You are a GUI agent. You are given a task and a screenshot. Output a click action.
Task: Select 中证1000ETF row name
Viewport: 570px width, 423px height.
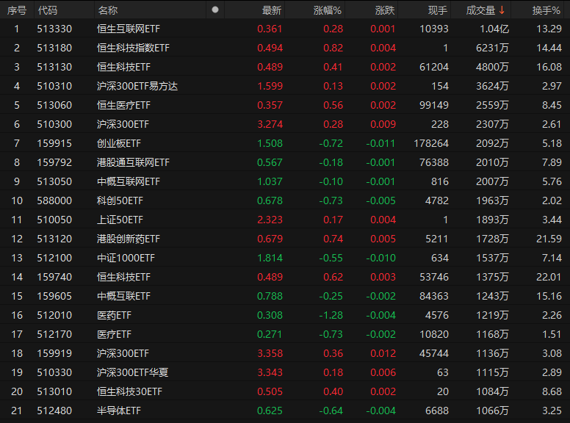click(126, 258)
